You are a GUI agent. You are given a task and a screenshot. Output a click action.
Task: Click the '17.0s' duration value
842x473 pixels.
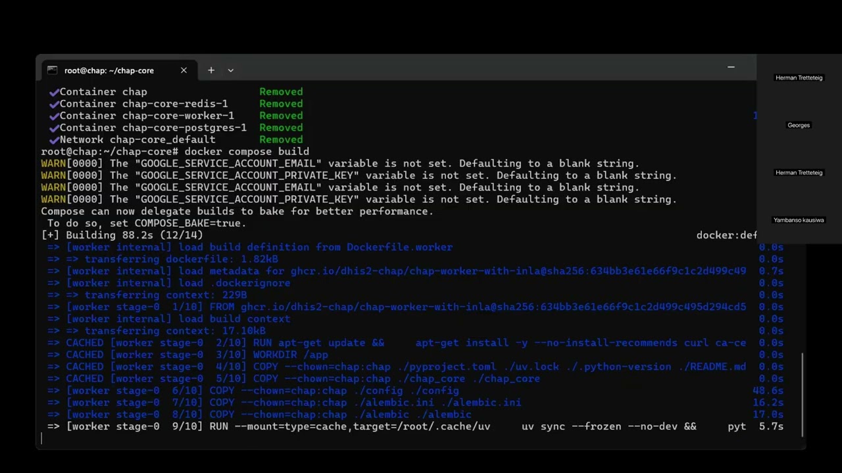tap(768, 415)
